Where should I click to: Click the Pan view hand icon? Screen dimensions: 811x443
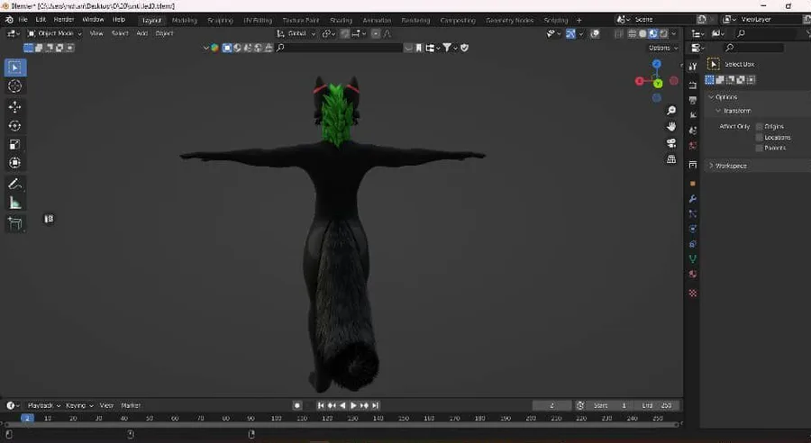pos(671,127)
